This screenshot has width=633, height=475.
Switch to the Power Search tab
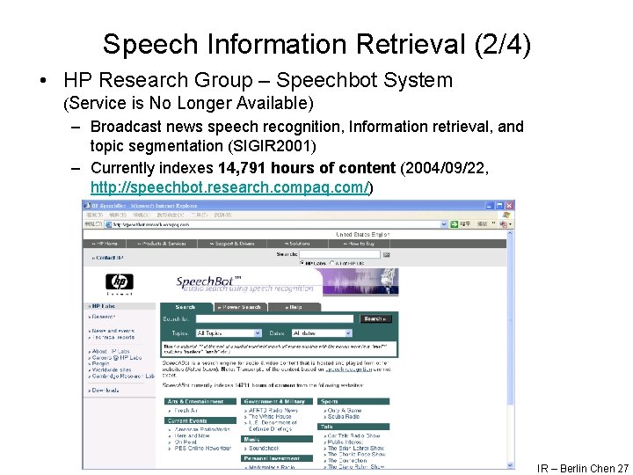(x=241, y=307)
